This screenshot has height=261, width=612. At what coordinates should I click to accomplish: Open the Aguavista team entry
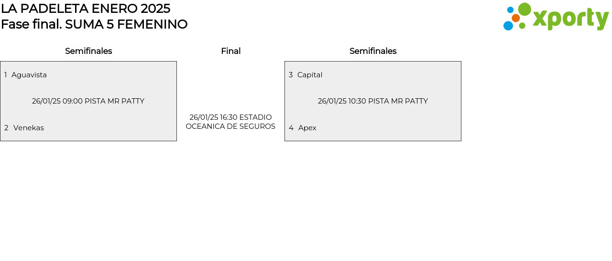(x=29, y=75)
